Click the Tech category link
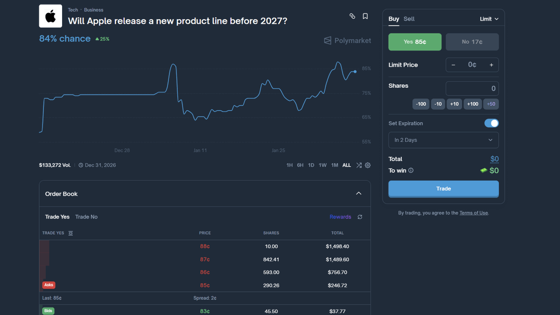The width and height of the screenshot is (560, 315). pos(73,10)
